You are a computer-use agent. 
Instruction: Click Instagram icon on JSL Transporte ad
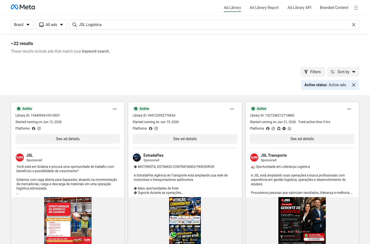(273, 129)
